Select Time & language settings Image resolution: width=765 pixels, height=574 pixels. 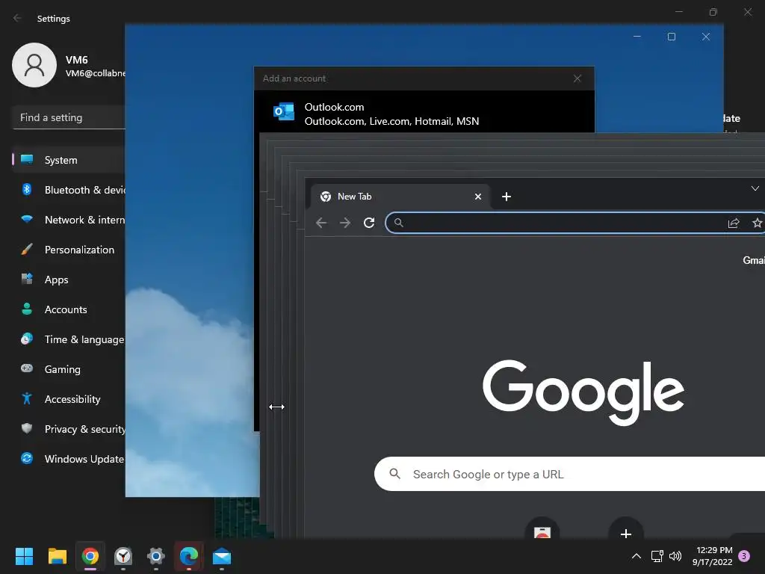click(x=69, y=339)
